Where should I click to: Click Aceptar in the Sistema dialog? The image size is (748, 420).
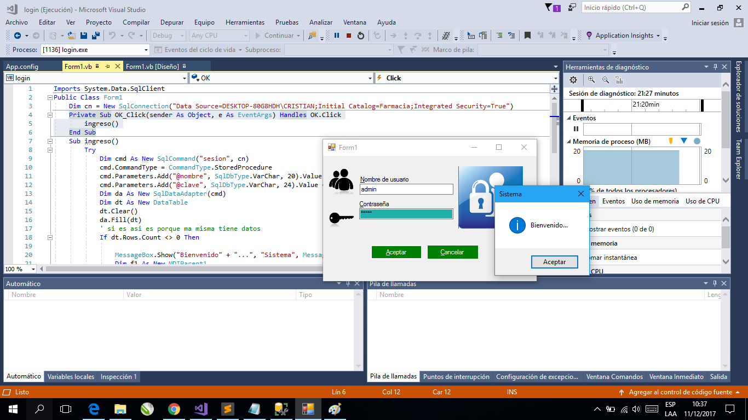[x=554, y=261]
